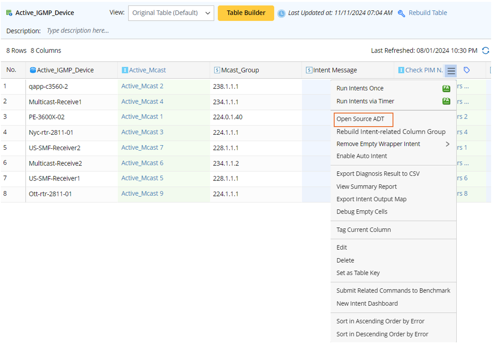492x350 pixels.
Task: Click the Rebuild Table wrench icon
Action: (401, 13)
